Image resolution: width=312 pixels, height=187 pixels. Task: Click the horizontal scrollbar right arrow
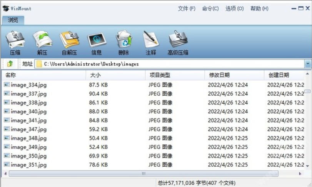pos(300,174)
